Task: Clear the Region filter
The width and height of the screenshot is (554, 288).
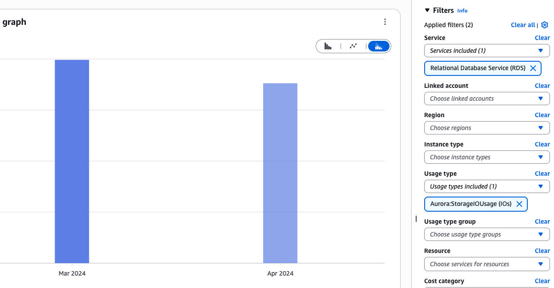Action: click(x=542, y=115)
